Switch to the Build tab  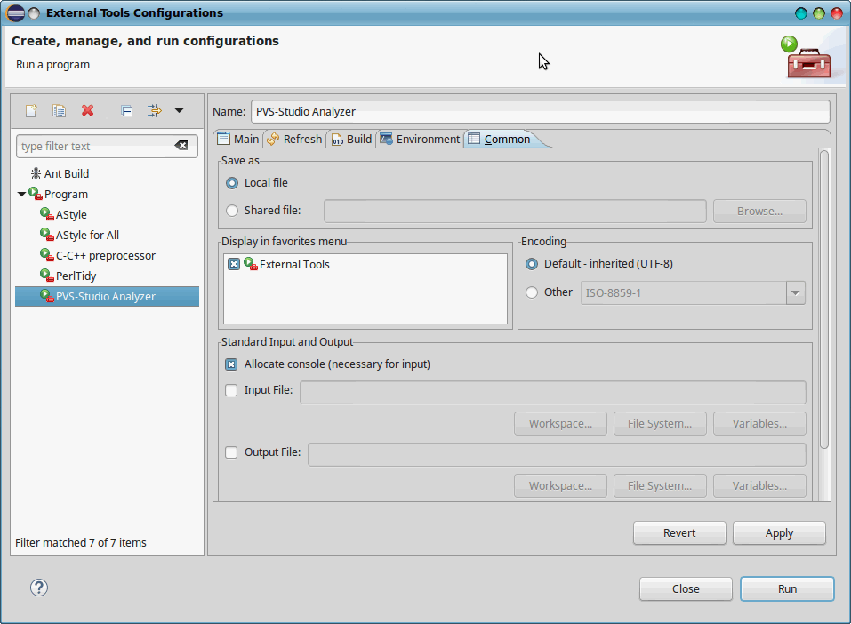click(x=351, y=139)
